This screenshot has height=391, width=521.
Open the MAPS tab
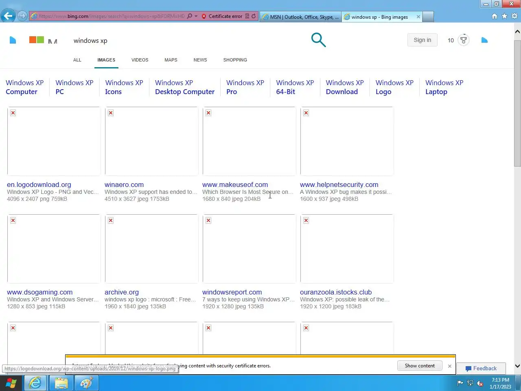pos(171,60)
